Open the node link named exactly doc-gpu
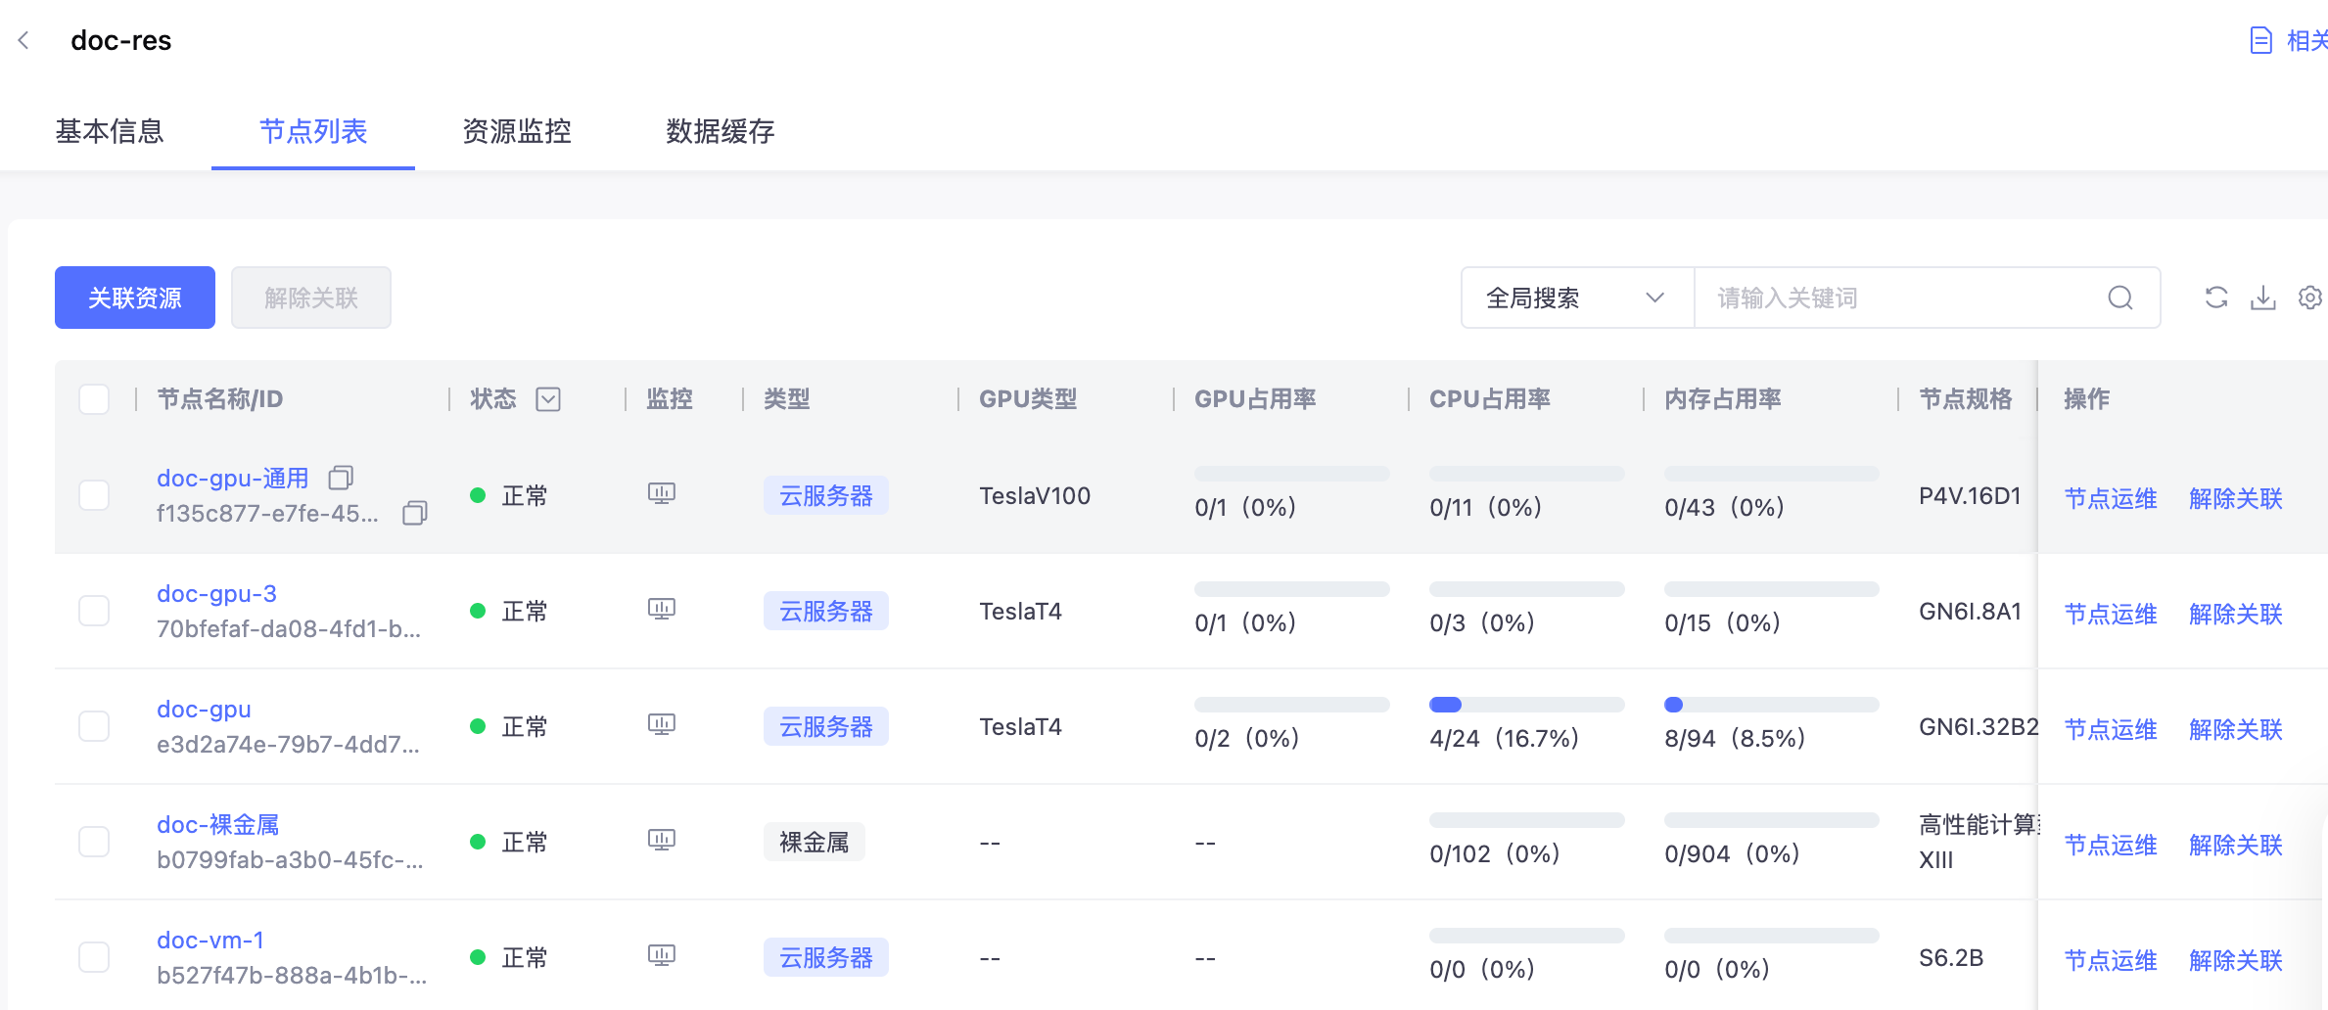This screenshot has width=2328, height=1010. tap(204, 709)
